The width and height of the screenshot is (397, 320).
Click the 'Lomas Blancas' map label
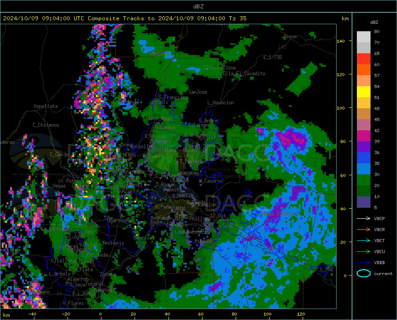pyautogui.click(x=278, y=213)
